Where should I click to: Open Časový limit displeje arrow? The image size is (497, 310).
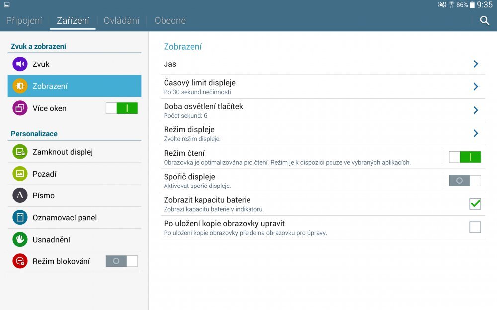click(476, 87)
